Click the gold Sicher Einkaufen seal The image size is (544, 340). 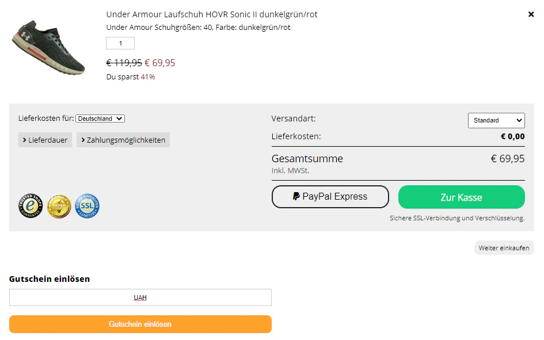[x=59, y=206]
